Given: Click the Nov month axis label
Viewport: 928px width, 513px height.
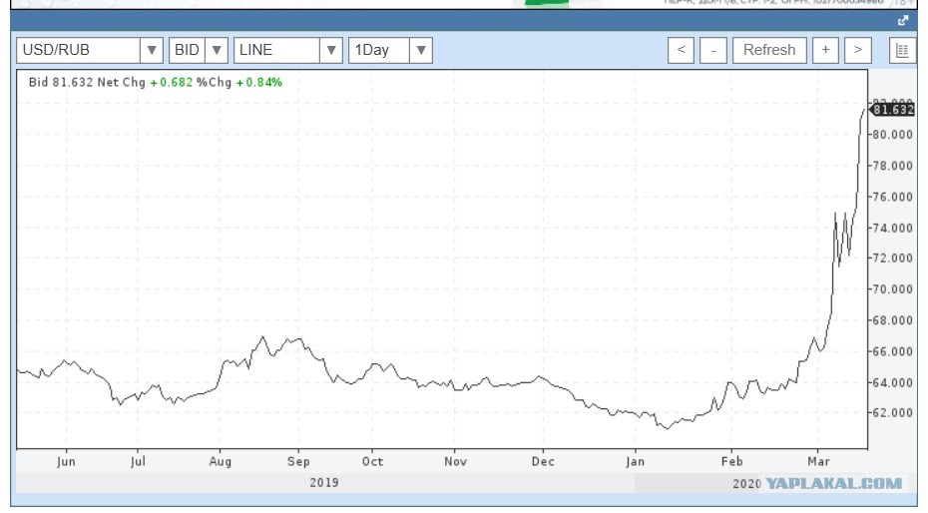Looking at the screenshot, I should (x=455, y=461).
